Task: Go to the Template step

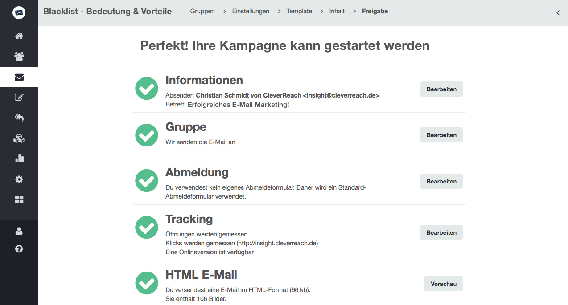Action: tap(299, 11)
